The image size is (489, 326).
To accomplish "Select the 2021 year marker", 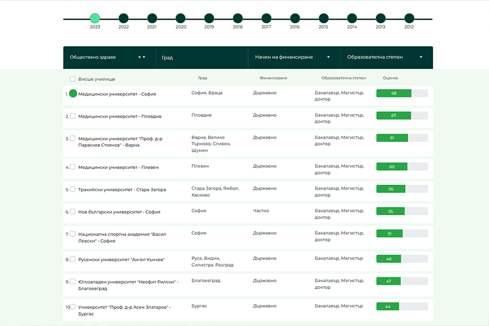I will pyautogui.click(x=152, y=18).
